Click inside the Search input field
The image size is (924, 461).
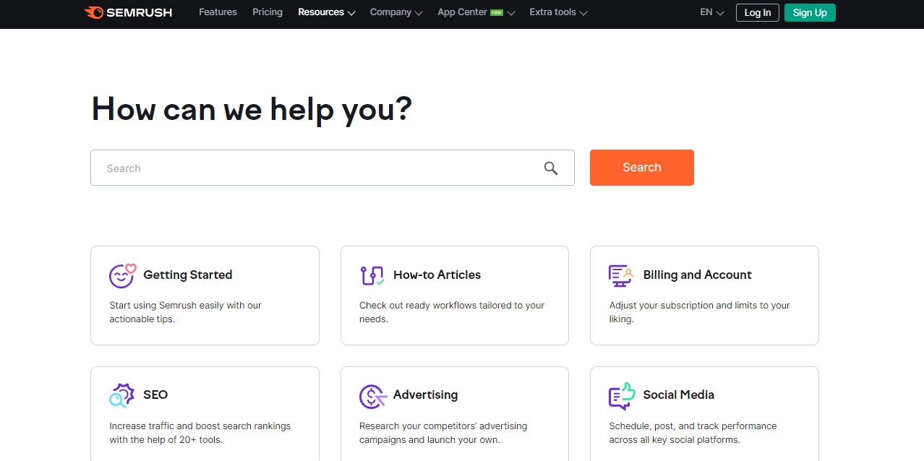pos(289,167)
